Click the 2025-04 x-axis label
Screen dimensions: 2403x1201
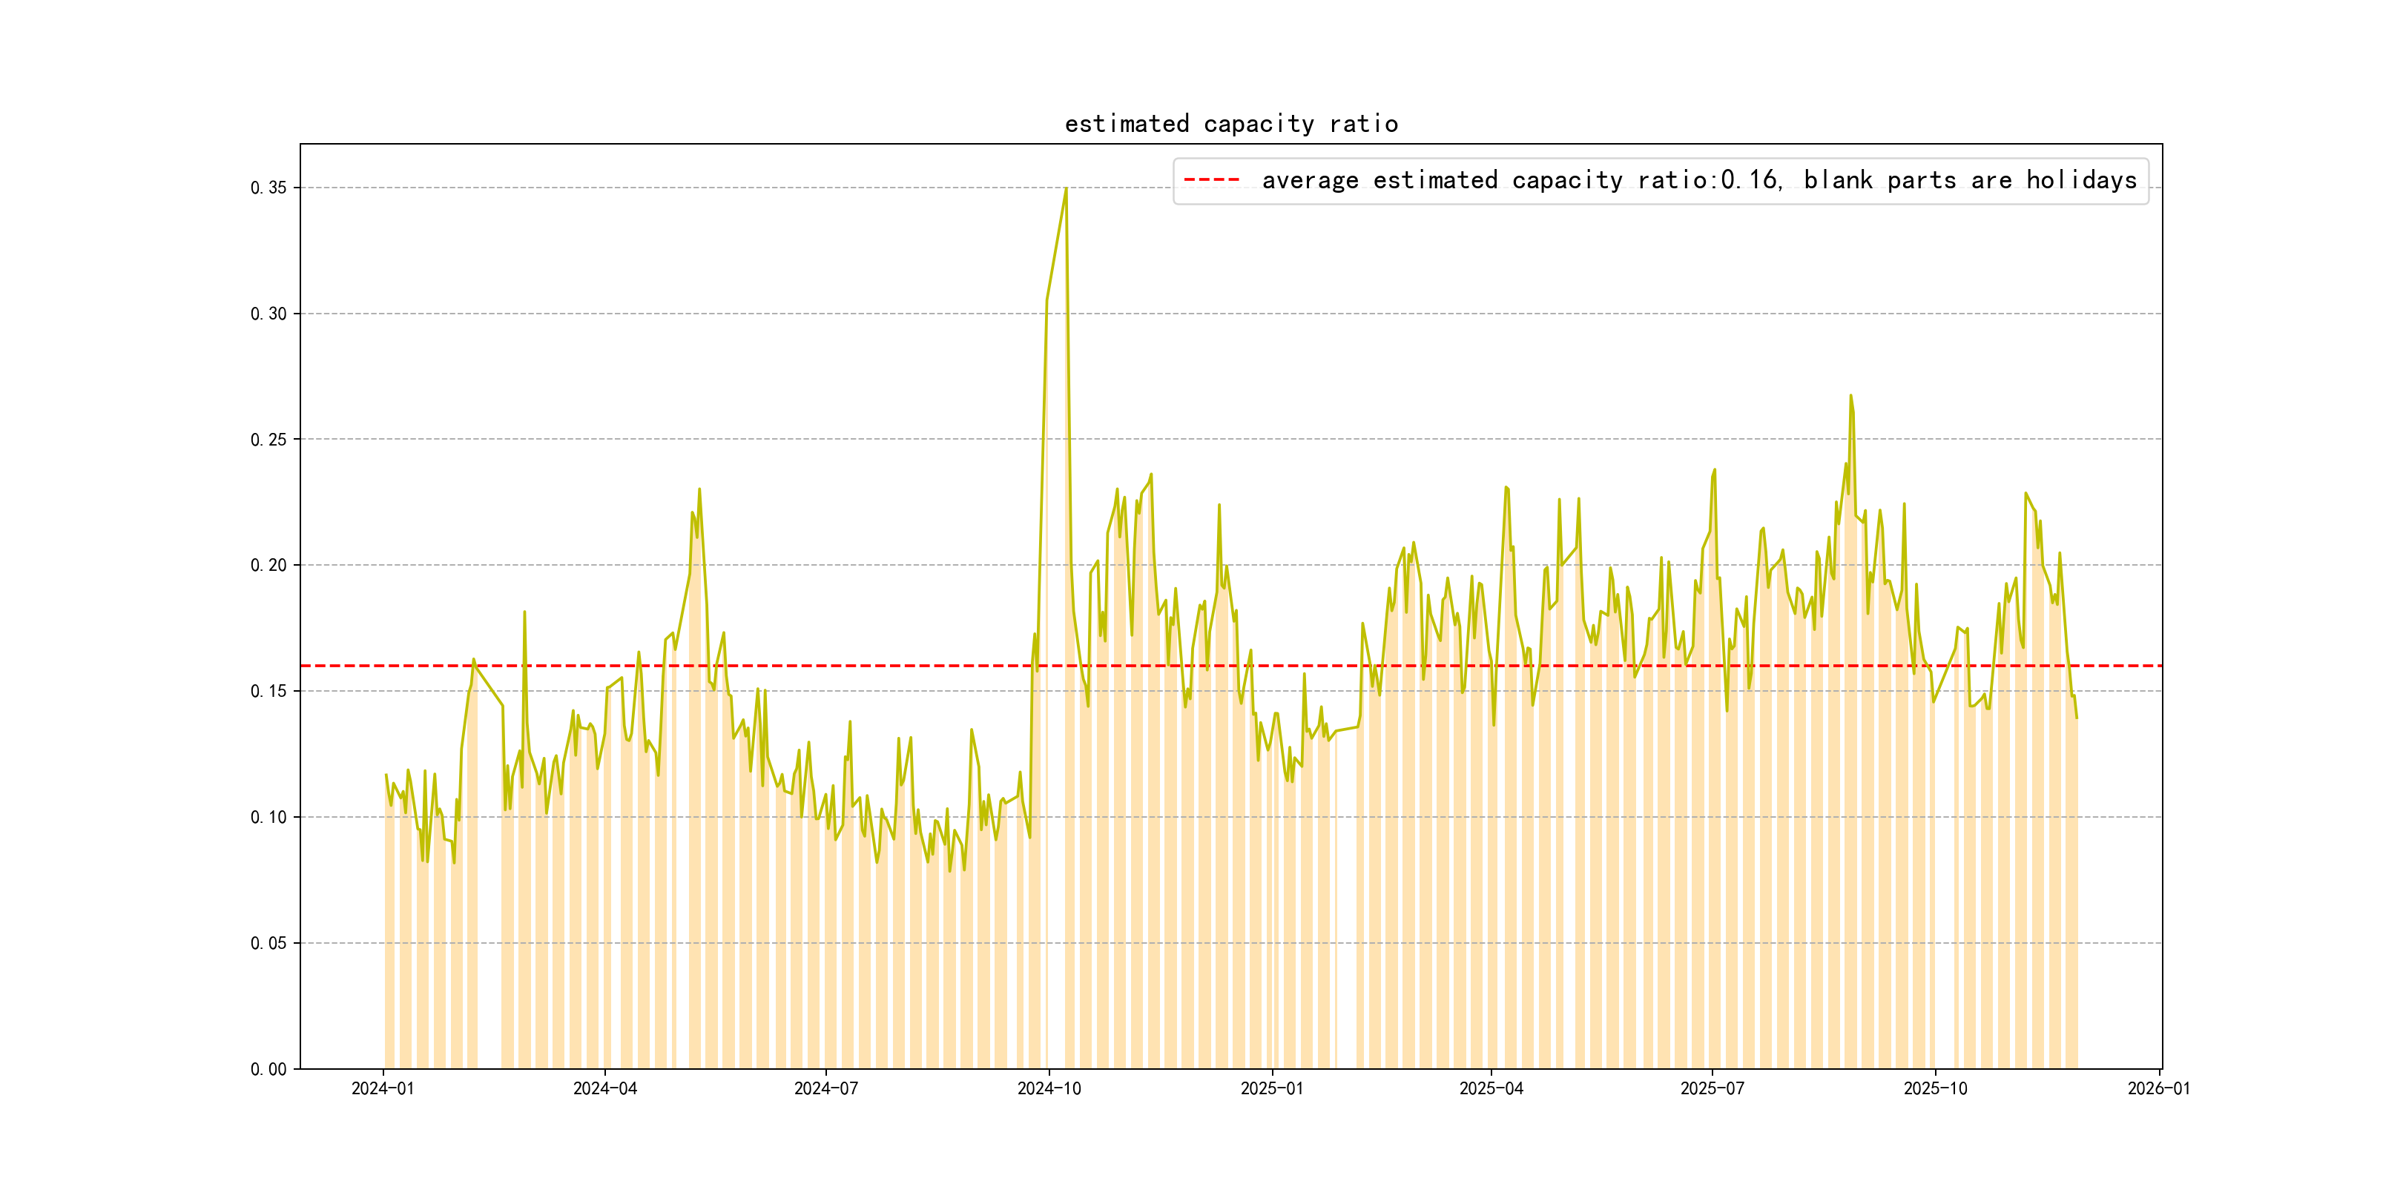tap(1491, 1089)
